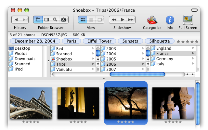Select the golden statue thumbnail
This screenshot has height=130, width=208.
click(78, 103)
